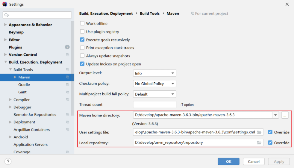Click Build Tools breadcrumb link
The width and height of the screenshot is (294, 168).
(150, 13)
